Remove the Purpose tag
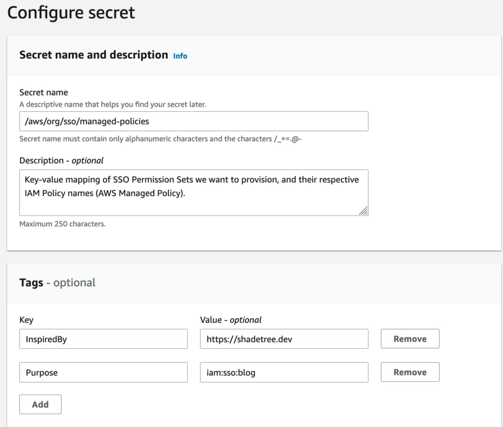The width and height of the screenshot is (503, 427). pyautogui.click(x=410, y=372)
